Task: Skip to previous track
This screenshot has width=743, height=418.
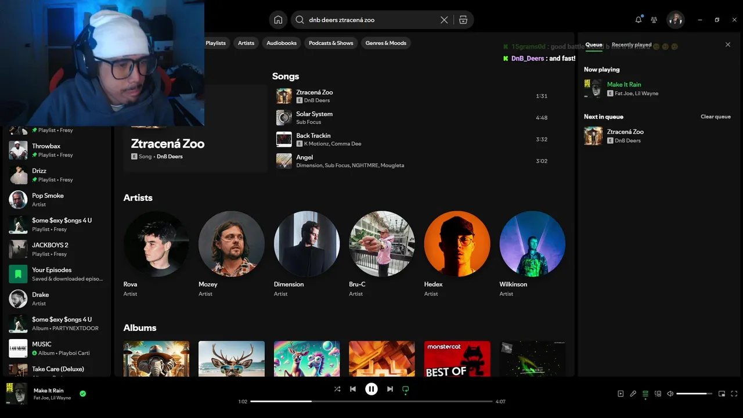Action: pyautogui.click(x=353, y=389)
